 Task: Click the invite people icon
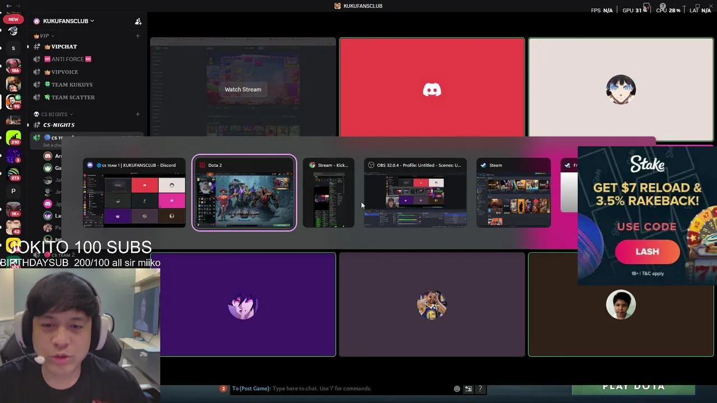click(x=138, y=21)
